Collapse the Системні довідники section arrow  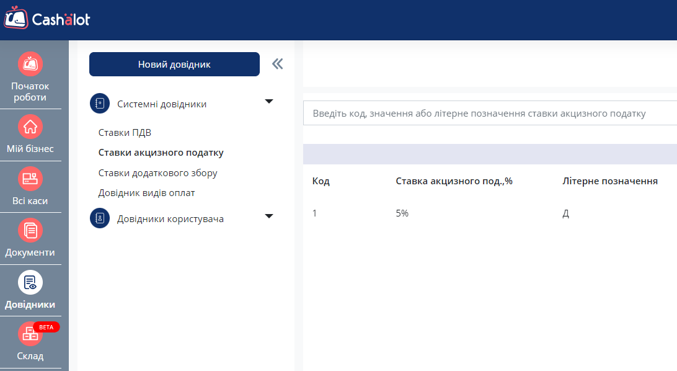tap(268, 101)
